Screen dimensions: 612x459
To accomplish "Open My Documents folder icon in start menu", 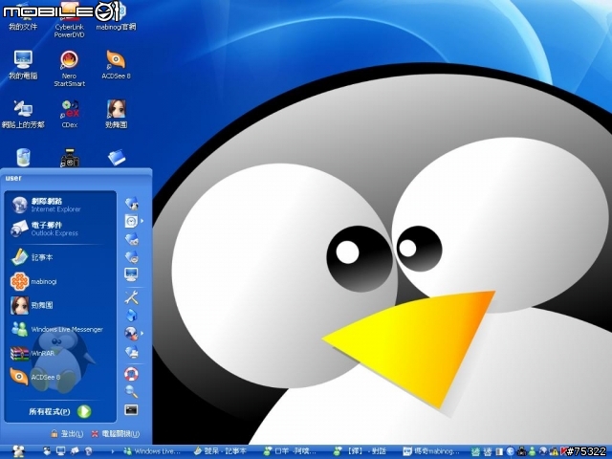I will (x=132, y=203).
